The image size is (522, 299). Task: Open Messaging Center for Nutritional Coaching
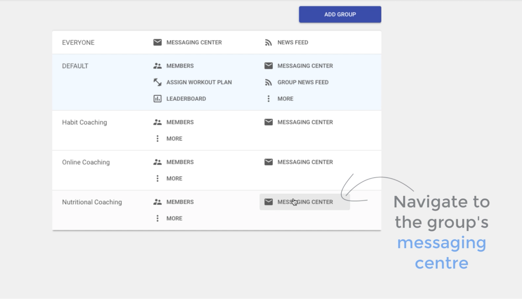click(305, 202)
